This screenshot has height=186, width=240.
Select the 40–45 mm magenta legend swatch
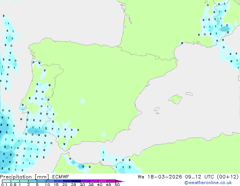pyautogui.click(x=103, y=181)
